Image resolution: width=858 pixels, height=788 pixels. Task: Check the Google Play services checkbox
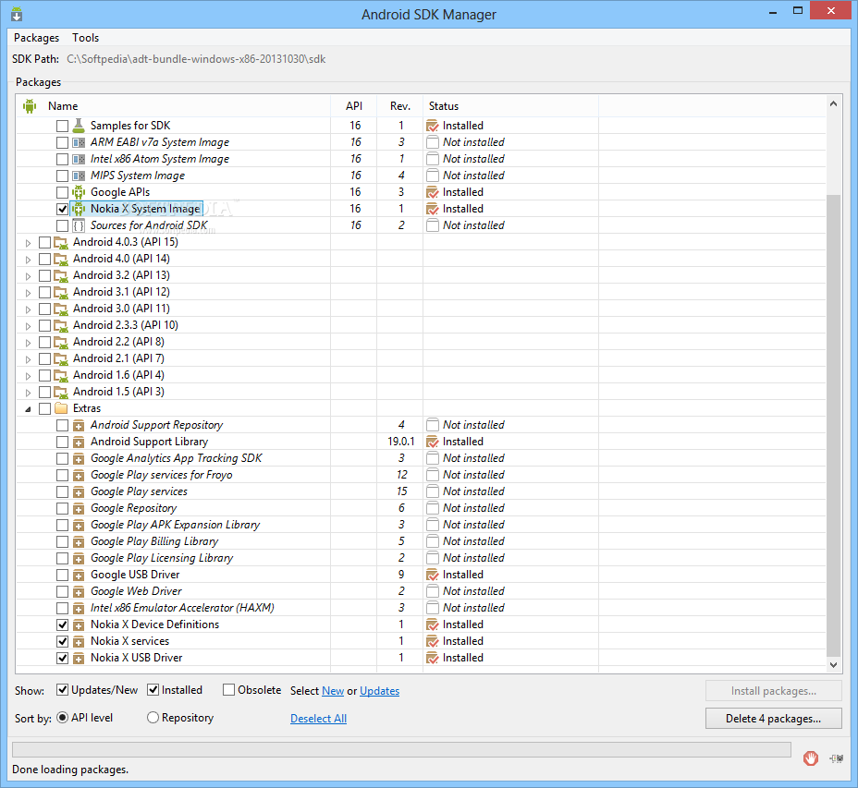pyautogui.click(x=62, y=491)
